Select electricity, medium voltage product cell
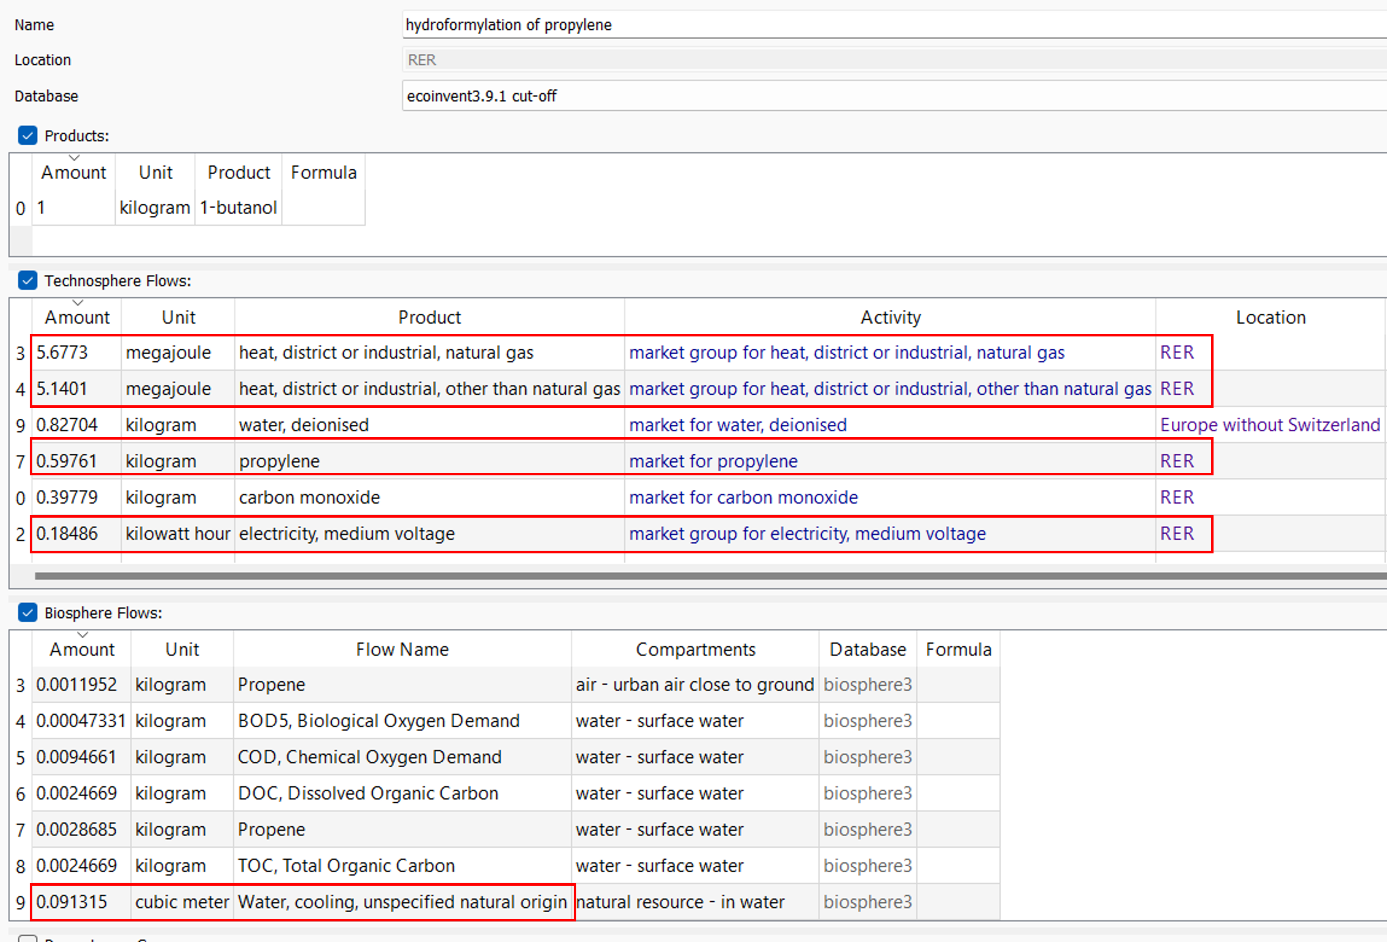 (430, 534)
